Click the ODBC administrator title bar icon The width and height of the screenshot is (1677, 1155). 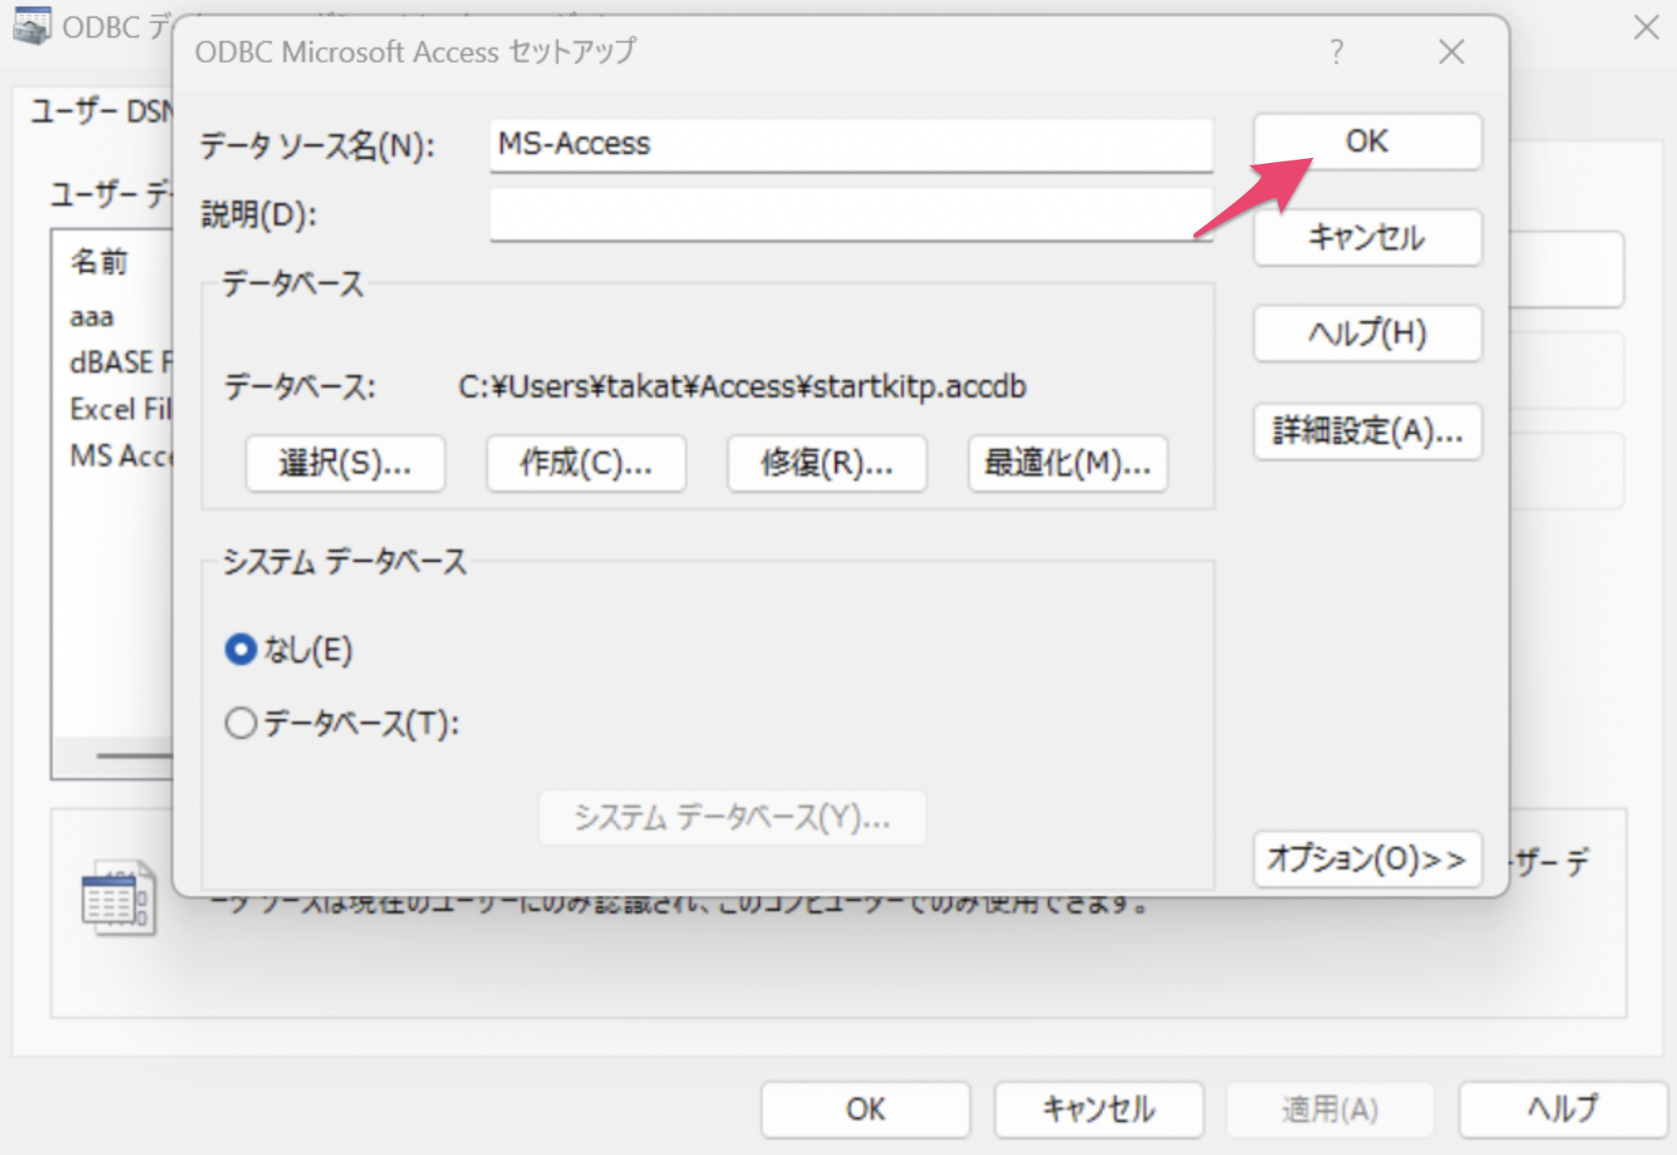coord(32,26)
